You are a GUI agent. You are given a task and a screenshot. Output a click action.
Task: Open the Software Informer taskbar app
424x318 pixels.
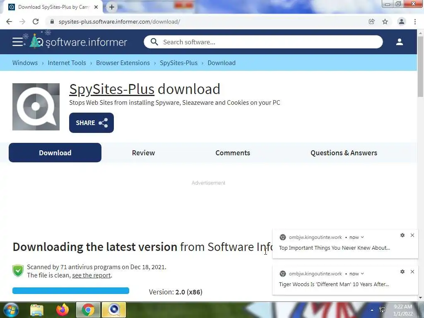pyautogui.click(x=114, y=310)
